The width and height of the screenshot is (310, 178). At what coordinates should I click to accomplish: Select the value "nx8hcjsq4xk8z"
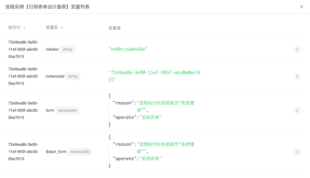click(128, 49)
